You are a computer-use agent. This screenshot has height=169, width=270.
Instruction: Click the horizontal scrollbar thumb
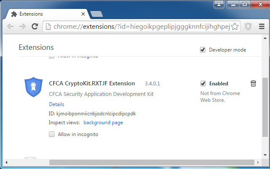pos(152,162)
